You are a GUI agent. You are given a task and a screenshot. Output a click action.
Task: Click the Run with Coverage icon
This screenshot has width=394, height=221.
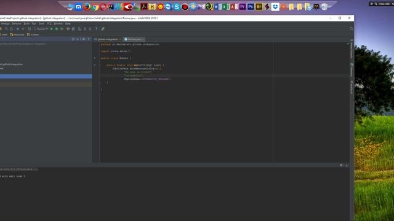[62, 29]
